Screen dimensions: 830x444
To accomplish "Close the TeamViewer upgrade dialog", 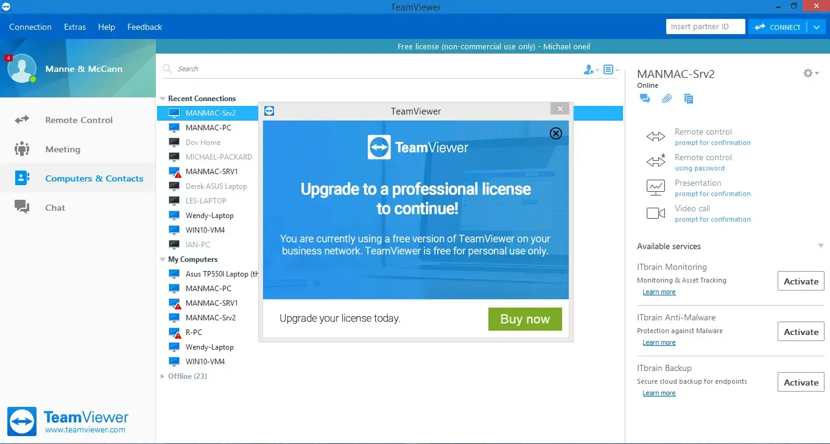I will 560,109.
